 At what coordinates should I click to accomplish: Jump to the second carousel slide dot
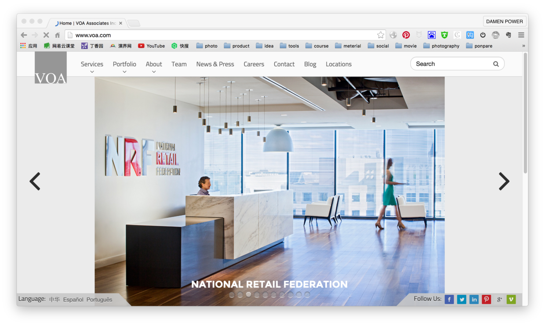[x=240, y=295]
